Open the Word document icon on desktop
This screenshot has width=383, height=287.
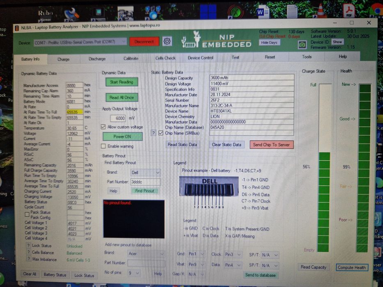coord(262,12)
